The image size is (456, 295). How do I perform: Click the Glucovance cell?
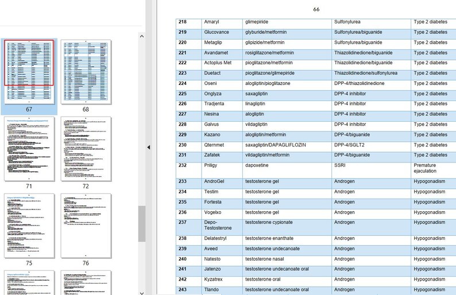(x=222, y=34)
